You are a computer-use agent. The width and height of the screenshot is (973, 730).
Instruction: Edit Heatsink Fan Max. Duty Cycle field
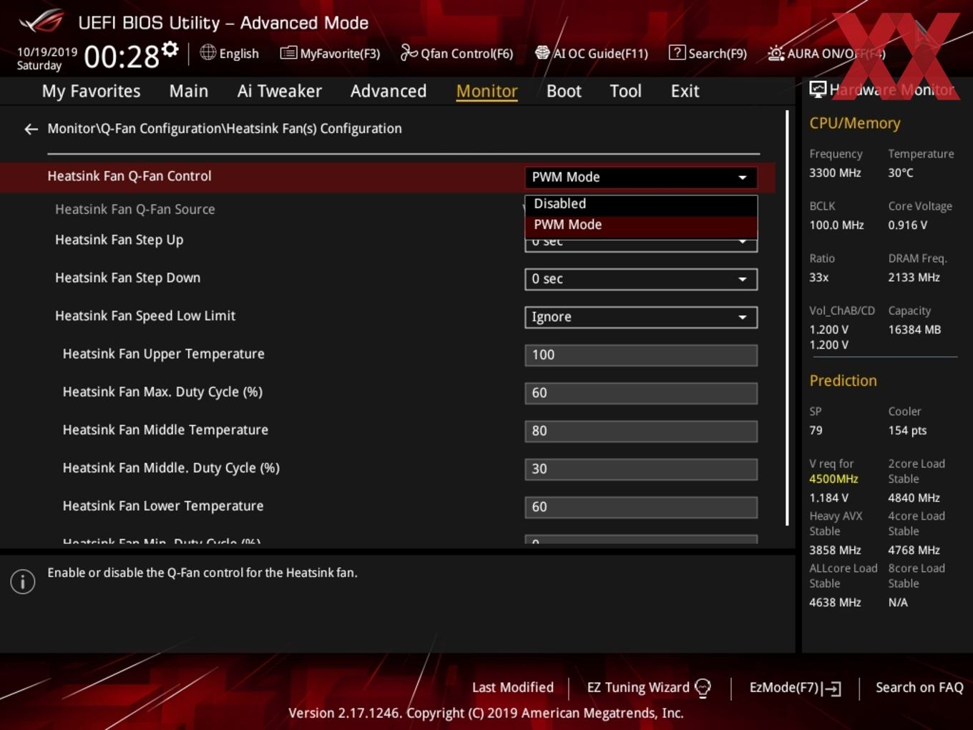coord(641,393)
